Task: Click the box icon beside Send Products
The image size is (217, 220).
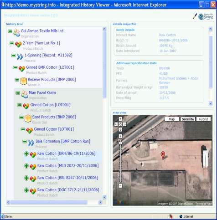Action: pyautogui.click(x=28, y=118)
